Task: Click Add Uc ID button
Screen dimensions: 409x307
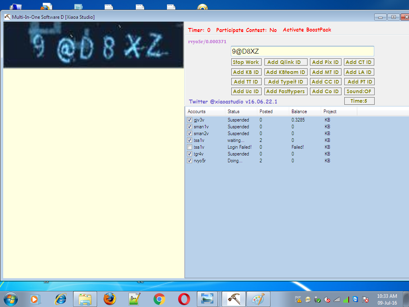Action: 246,92
